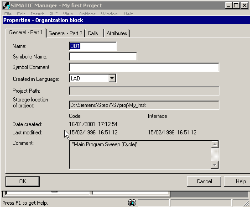Click the Symbol Comment input field

[x=144, y=67]
